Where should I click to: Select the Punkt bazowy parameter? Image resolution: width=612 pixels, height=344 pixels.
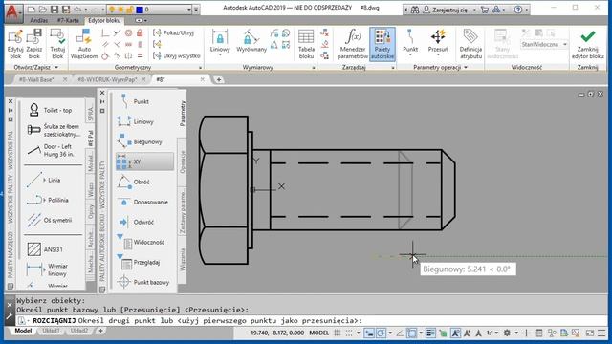(144, 282)
